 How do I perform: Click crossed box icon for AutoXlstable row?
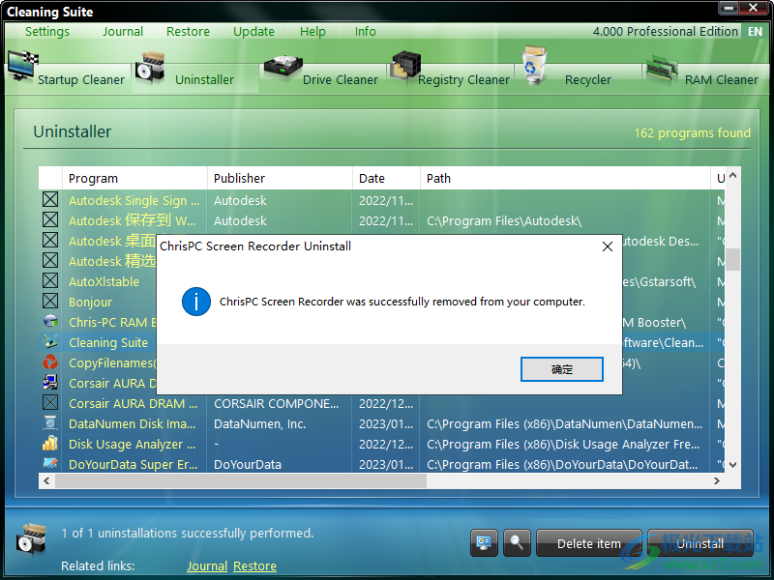[x=50, y=280]
